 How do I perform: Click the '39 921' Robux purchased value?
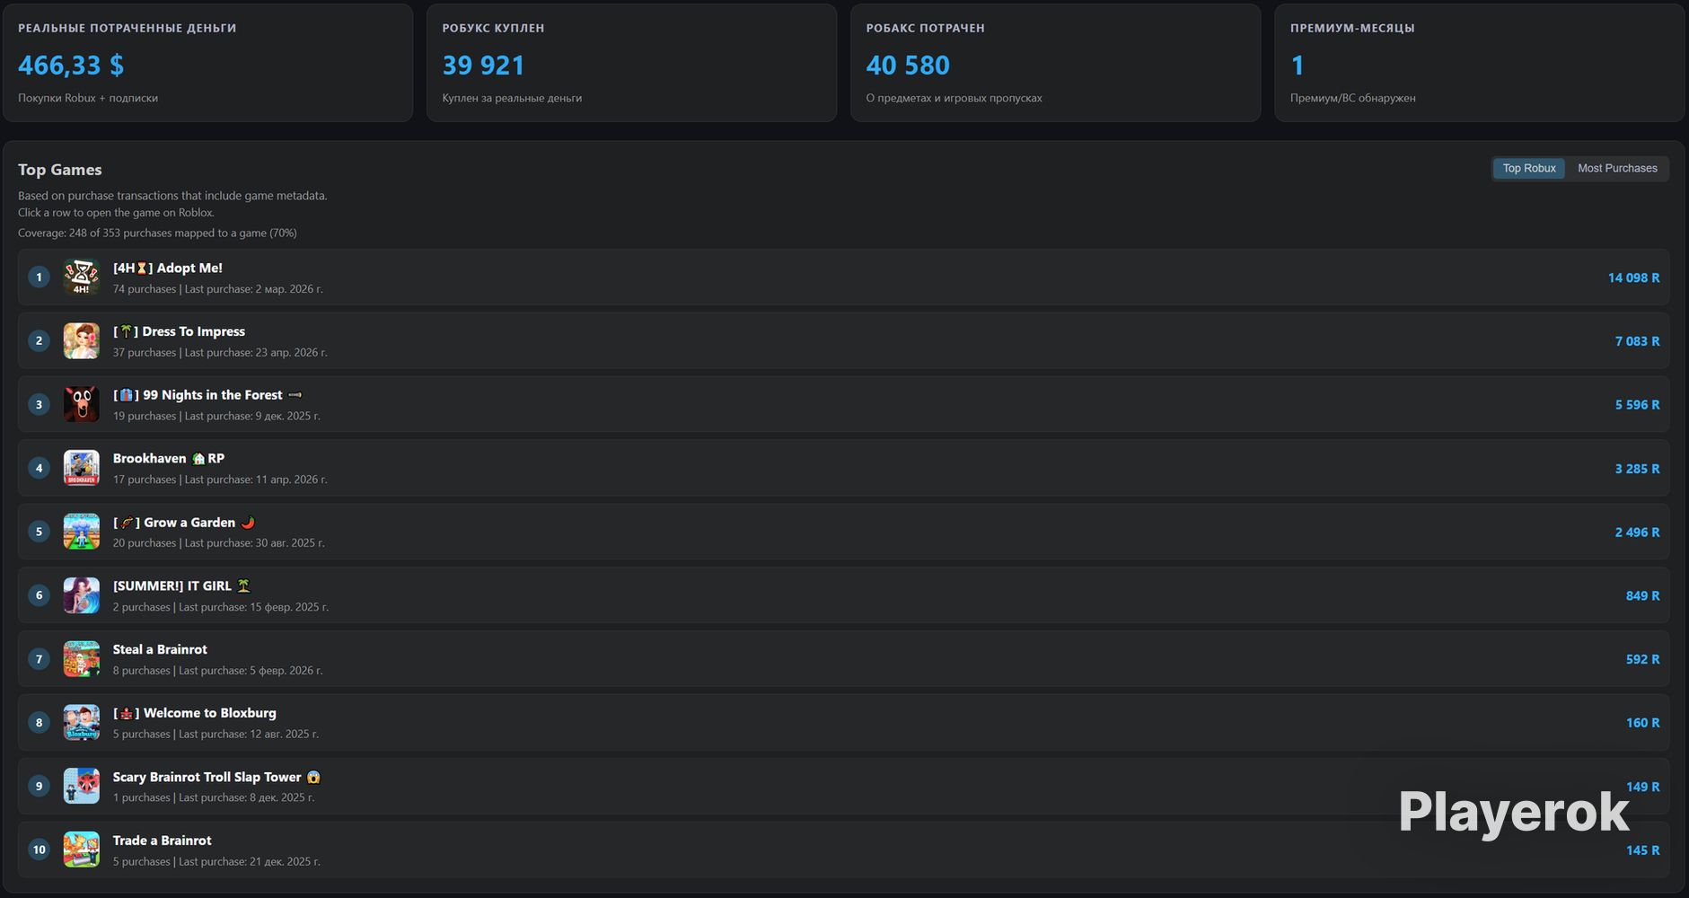click(x=483, y=65)
